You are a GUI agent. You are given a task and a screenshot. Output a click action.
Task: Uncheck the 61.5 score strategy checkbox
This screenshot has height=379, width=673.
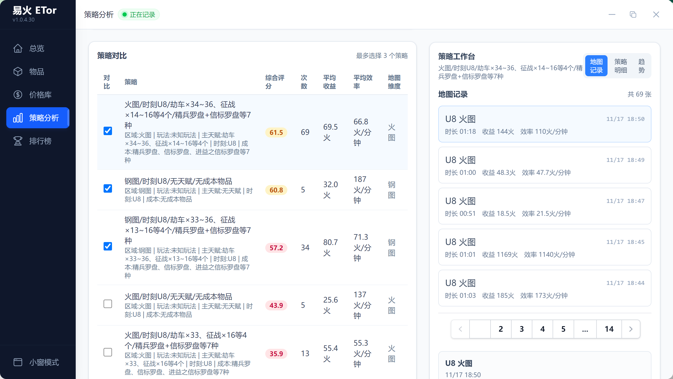tap(108, 131)
